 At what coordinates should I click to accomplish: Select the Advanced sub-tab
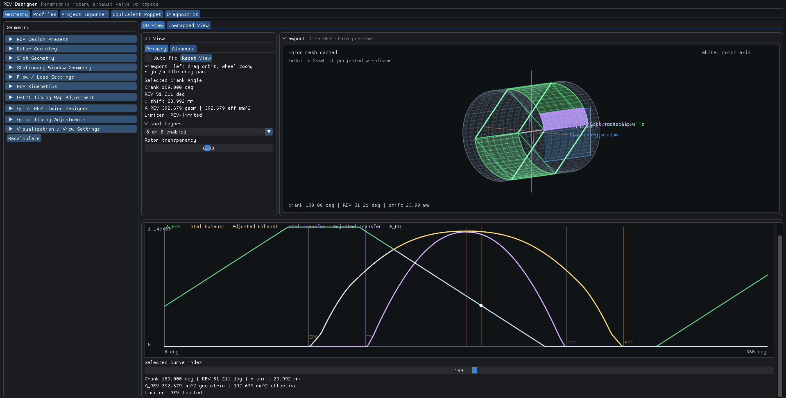tap(183, 49)
